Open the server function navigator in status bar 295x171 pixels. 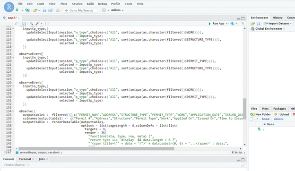point(39,153)
